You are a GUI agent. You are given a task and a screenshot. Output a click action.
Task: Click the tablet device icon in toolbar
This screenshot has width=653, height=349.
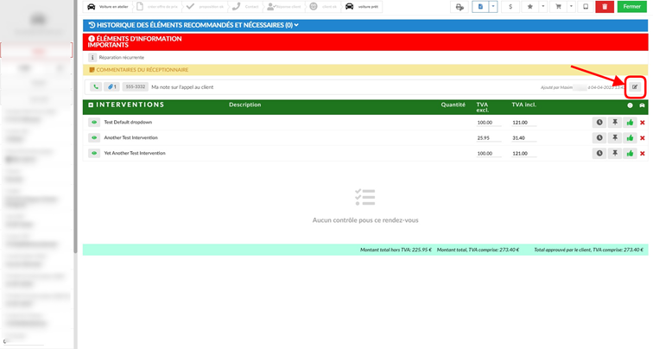pyautogui.click(x=586, y=7)
